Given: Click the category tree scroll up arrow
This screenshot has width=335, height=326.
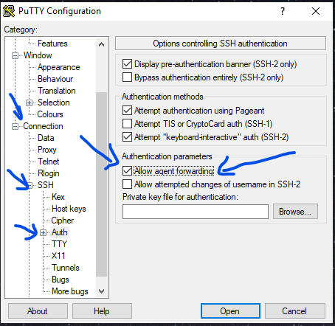Looking at the screenshot, I should coord(101,44).
